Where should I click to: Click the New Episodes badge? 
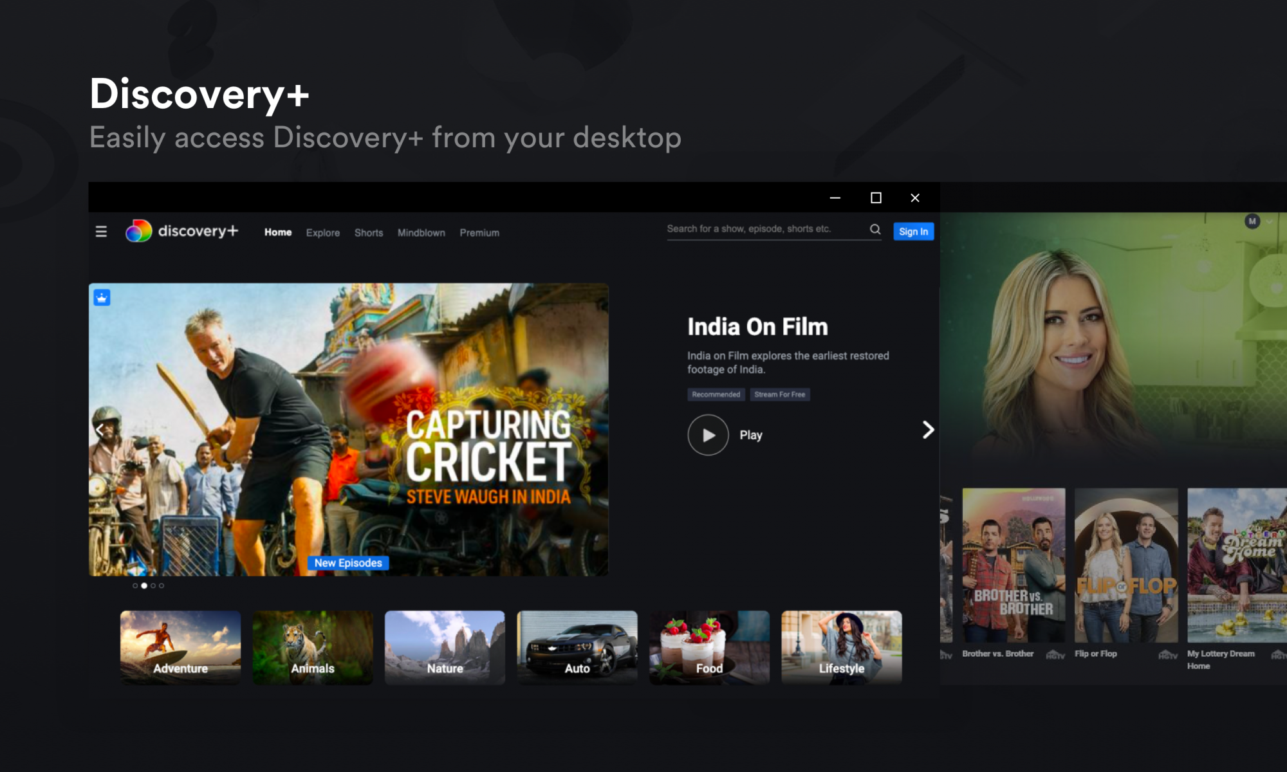pos(348,563)
